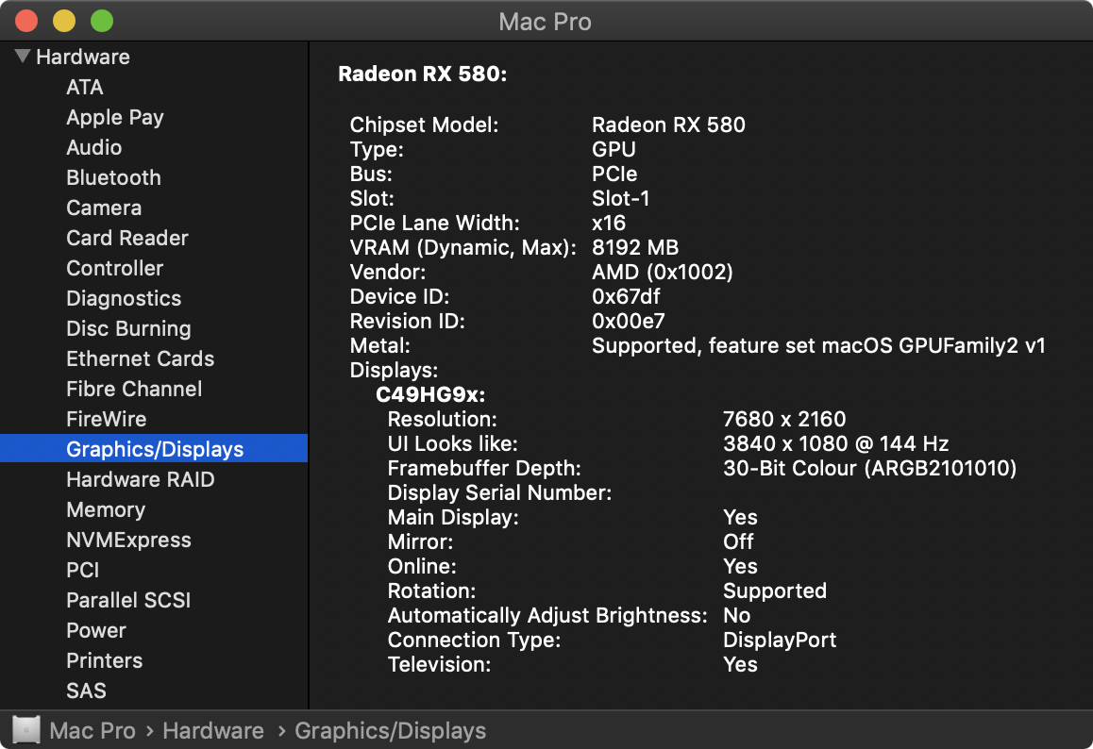Click Graphics/Displays in the path bar

391,731
